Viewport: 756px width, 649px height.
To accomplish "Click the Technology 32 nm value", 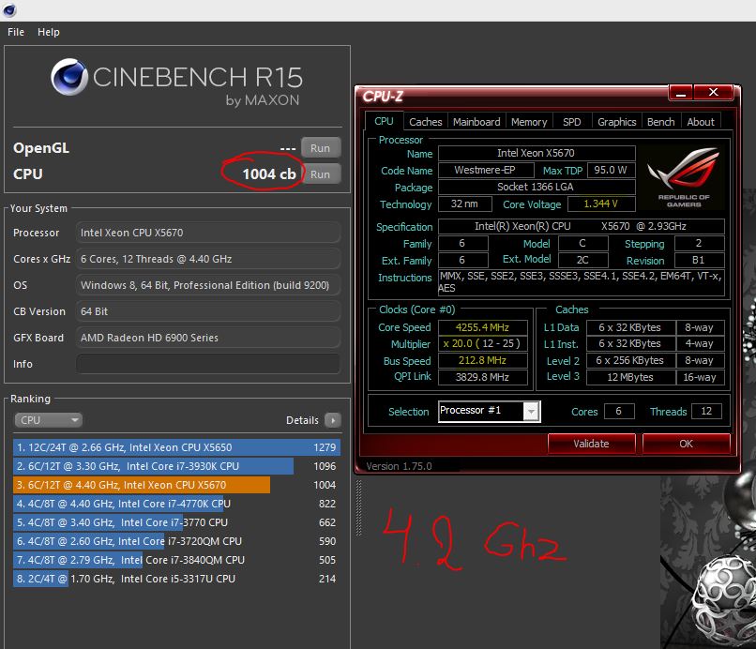I will click(465, 204).
